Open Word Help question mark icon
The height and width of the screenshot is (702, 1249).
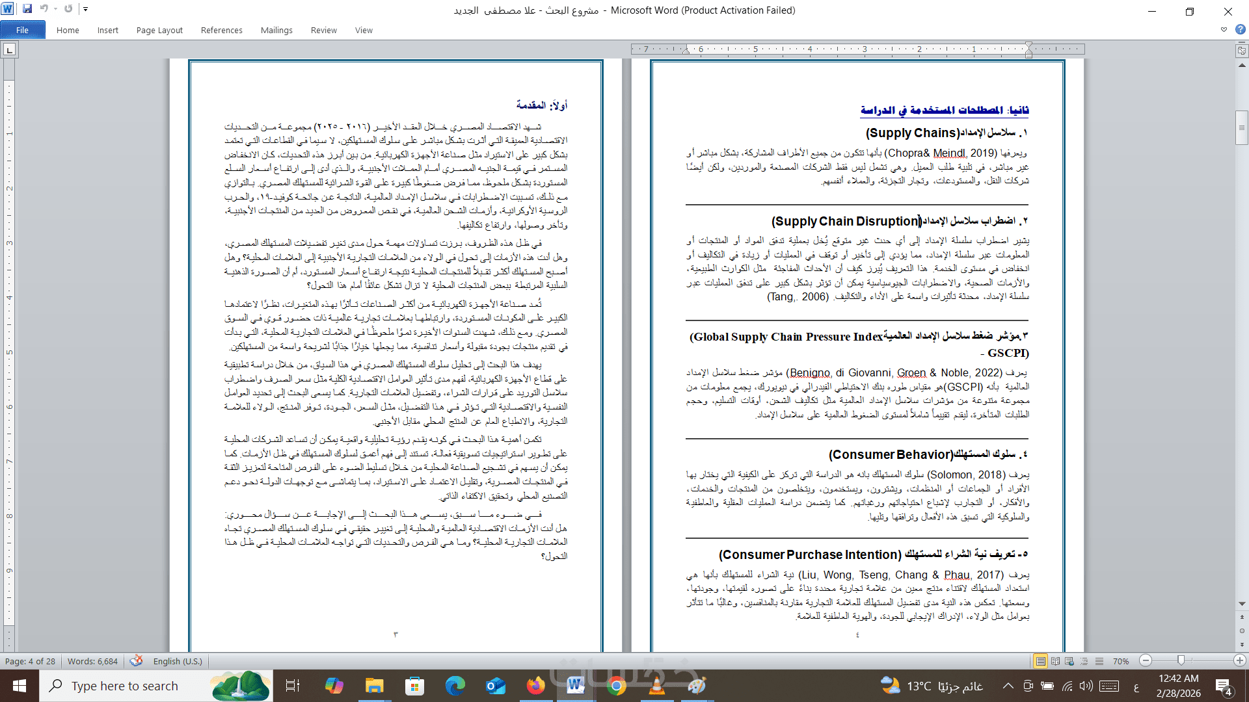tap(1240, 29)
